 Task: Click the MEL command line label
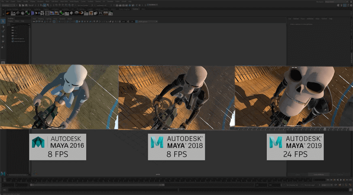5,190
